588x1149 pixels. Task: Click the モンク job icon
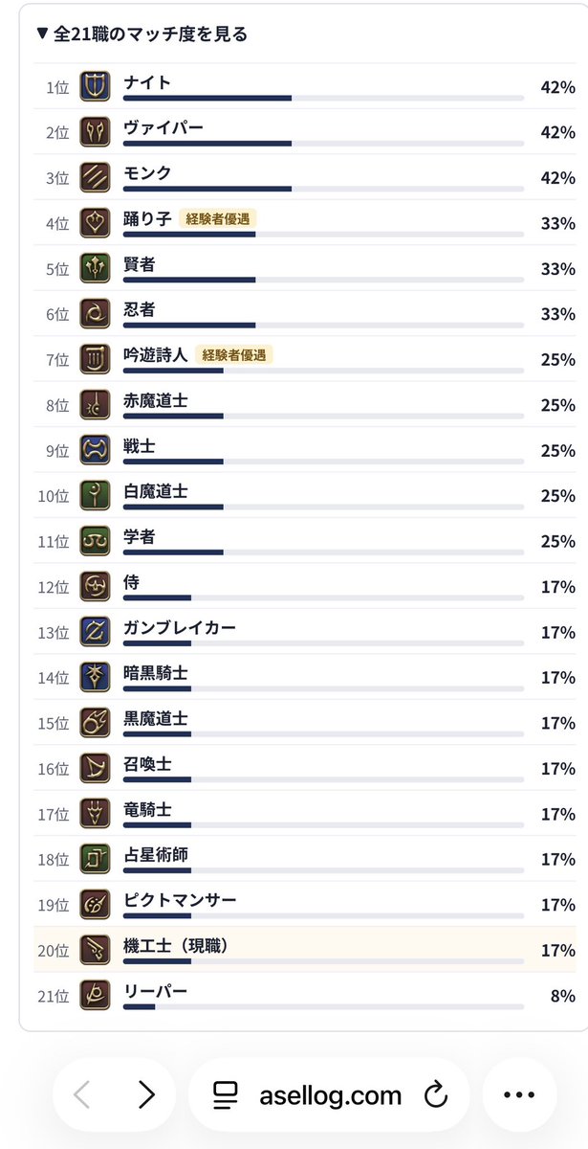point(95,177)
